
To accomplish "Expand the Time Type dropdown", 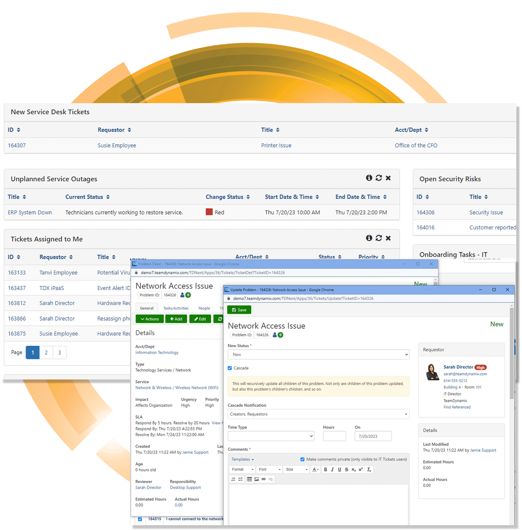I will pyautogui.click(x=271, y=436).
